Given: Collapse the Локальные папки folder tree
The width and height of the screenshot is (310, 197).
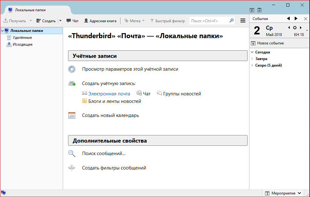Looking at the screenshot, I should (x=2, y=31).
